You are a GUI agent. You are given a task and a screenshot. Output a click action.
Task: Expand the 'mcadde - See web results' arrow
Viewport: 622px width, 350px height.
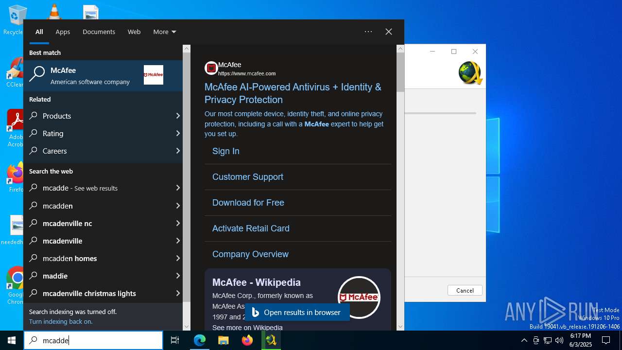177,188
